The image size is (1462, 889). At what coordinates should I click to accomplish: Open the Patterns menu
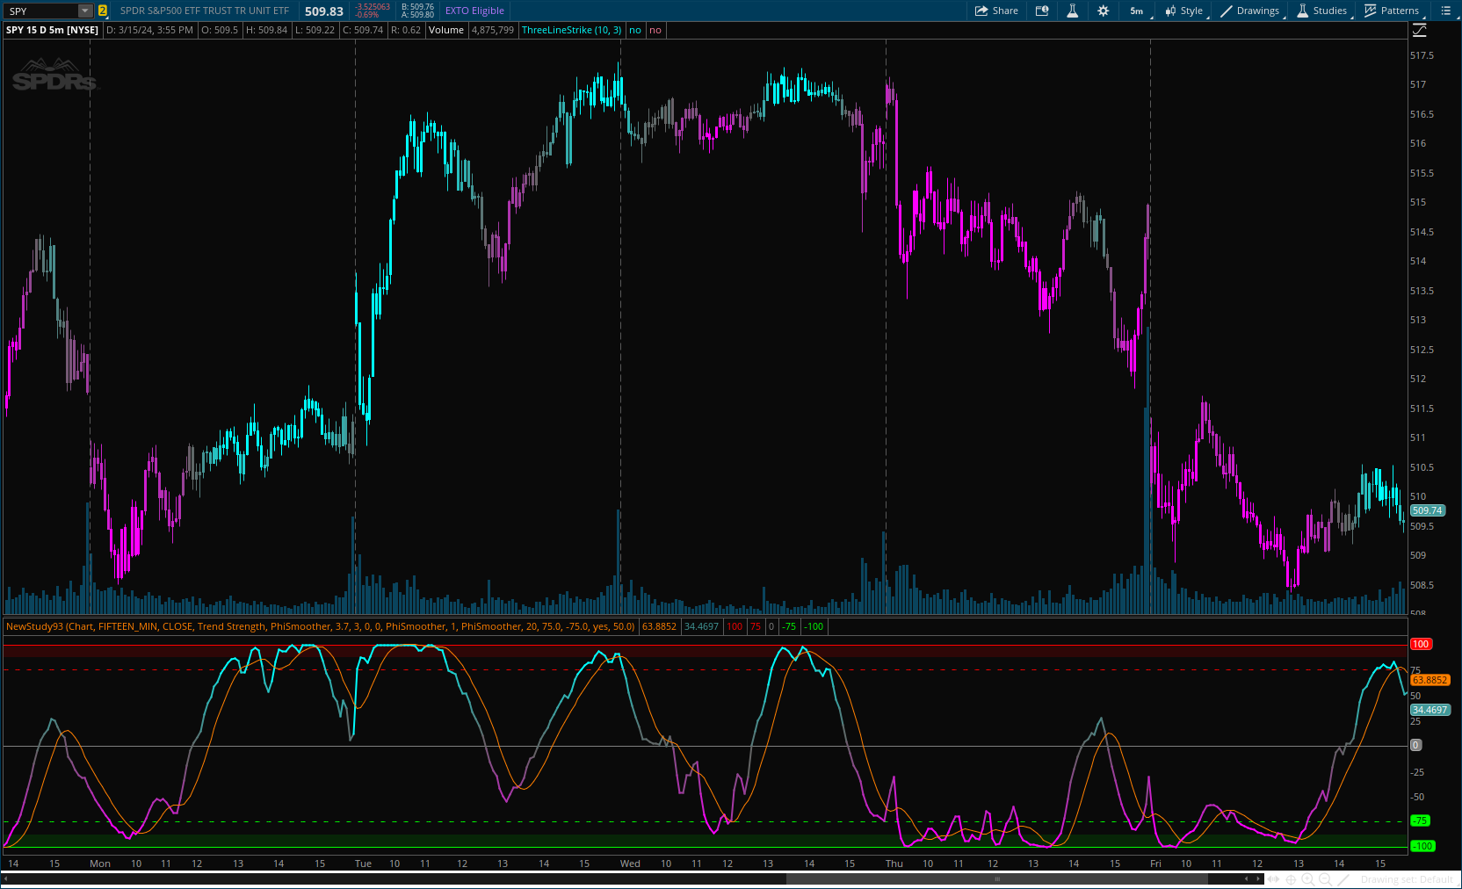[1393, 11]
